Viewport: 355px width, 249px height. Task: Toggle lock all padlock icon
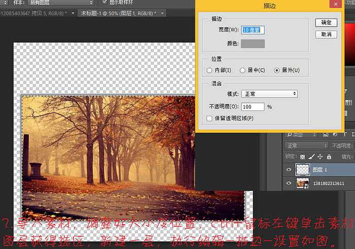click(329, 156)
